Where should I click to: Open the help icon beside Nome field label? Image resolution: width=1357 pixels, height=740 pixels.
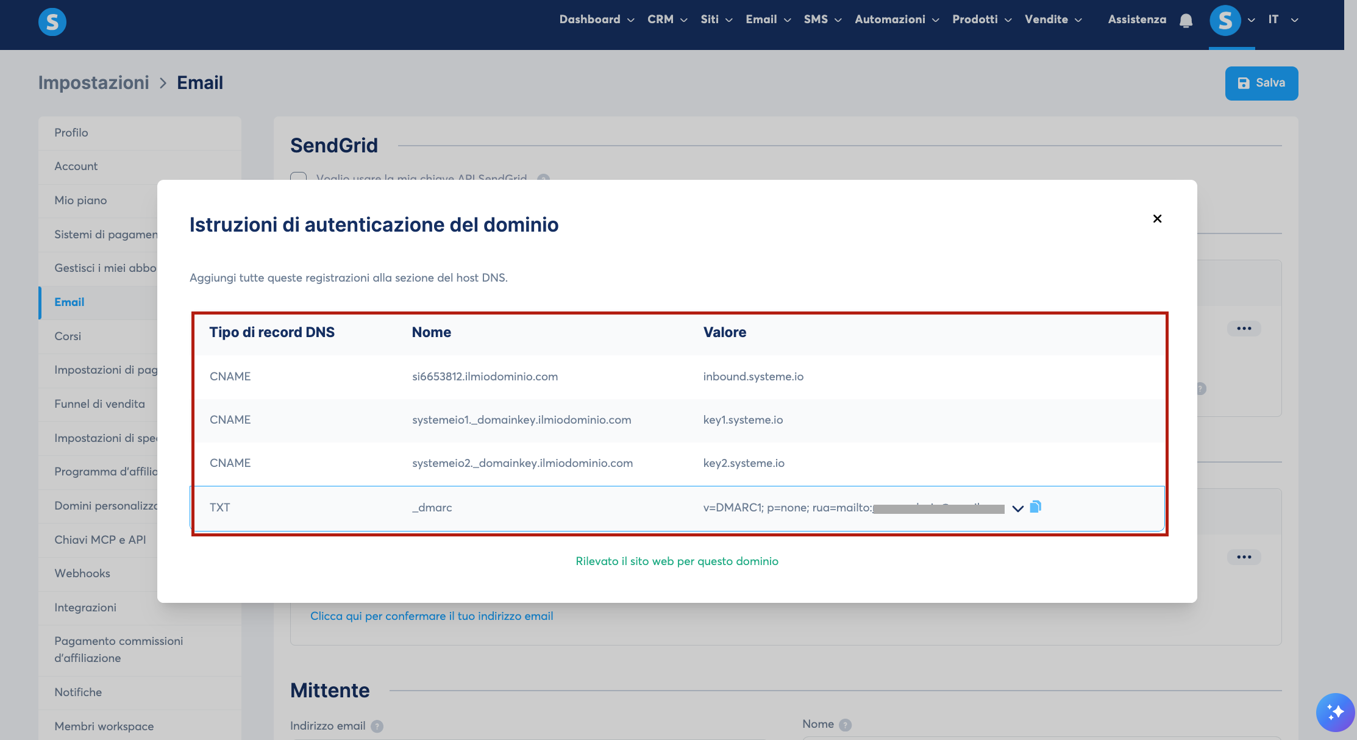tap(845, 725)
